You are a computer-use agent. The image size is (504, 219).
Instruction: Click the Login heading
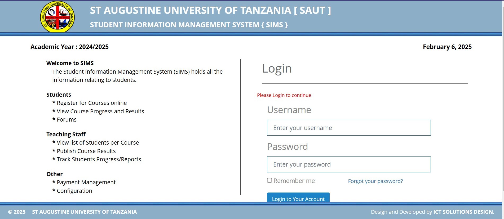[277, 69]
